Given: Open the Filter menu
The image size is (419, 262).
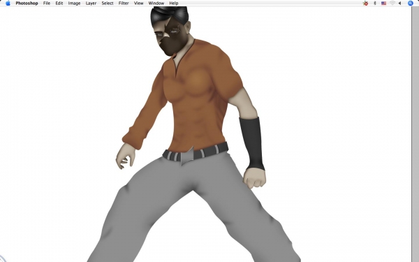Looking at the screenshot, I should point(124,3).
